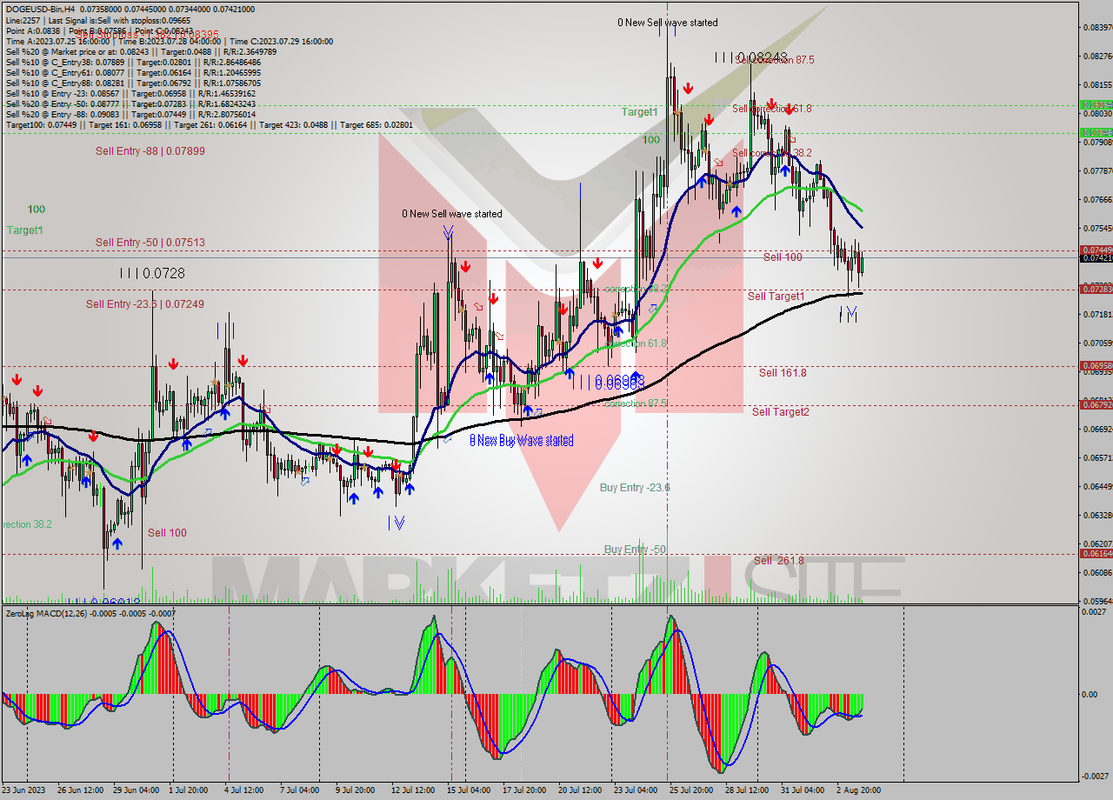This screenshot has height=800, width=1113.
Task: Click the 'Sell correction 38.2' label
Action: point(771,153)
